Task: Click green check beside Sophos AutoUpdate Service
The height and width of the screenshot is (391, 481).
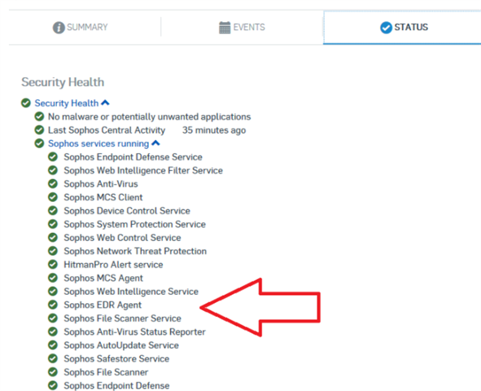Action: (53, 345)
